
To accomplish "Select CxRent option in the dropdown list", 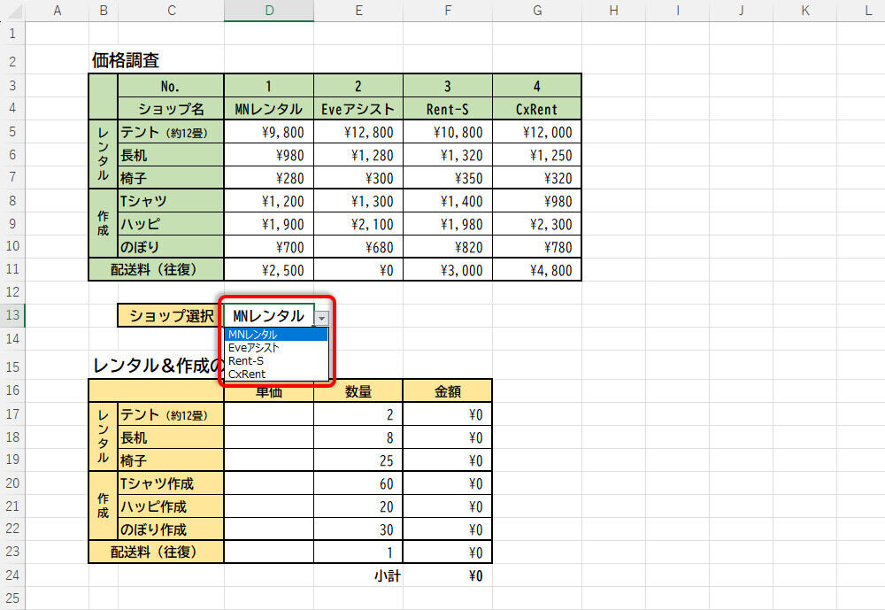I will pos(276,374).
